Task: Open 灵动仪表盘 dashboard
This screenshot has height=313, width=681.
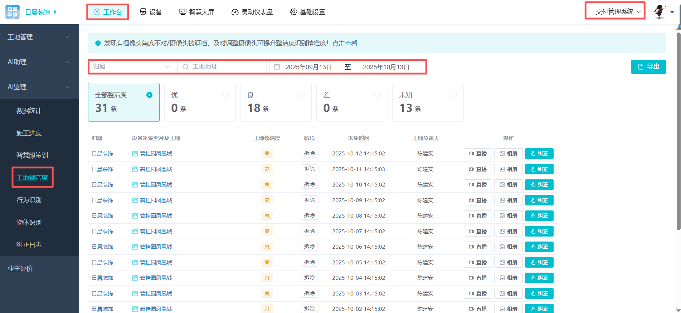Action: click(252, 12)
